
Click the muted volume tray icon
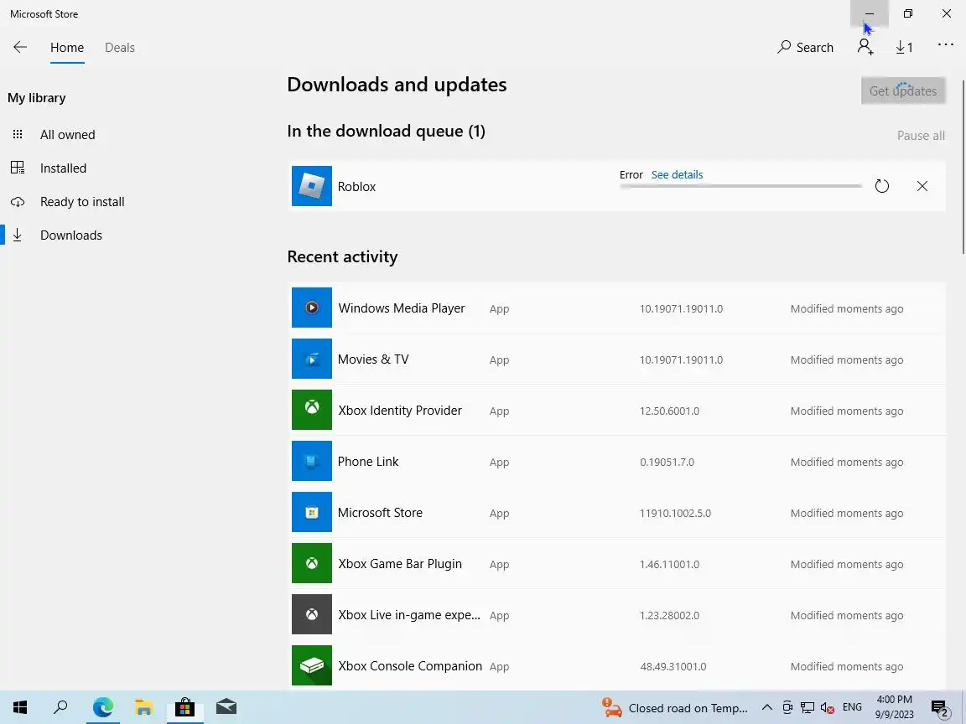828,708
